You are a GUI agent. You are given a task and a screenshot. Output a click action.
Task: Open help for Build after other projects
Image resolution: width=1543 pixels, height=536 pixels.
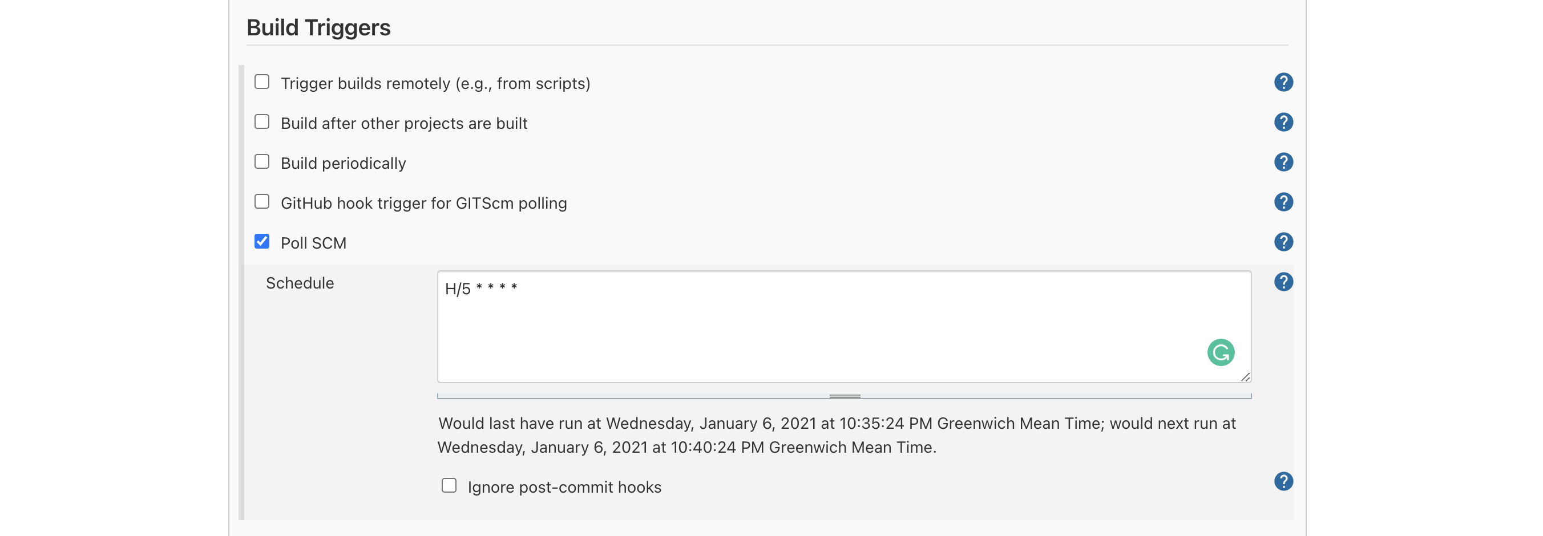[1283, 123]
